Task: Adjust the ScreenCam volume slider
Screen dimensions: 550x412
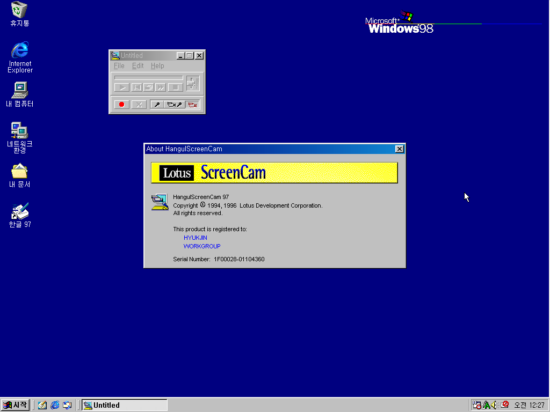Action: tap(193, 83)
